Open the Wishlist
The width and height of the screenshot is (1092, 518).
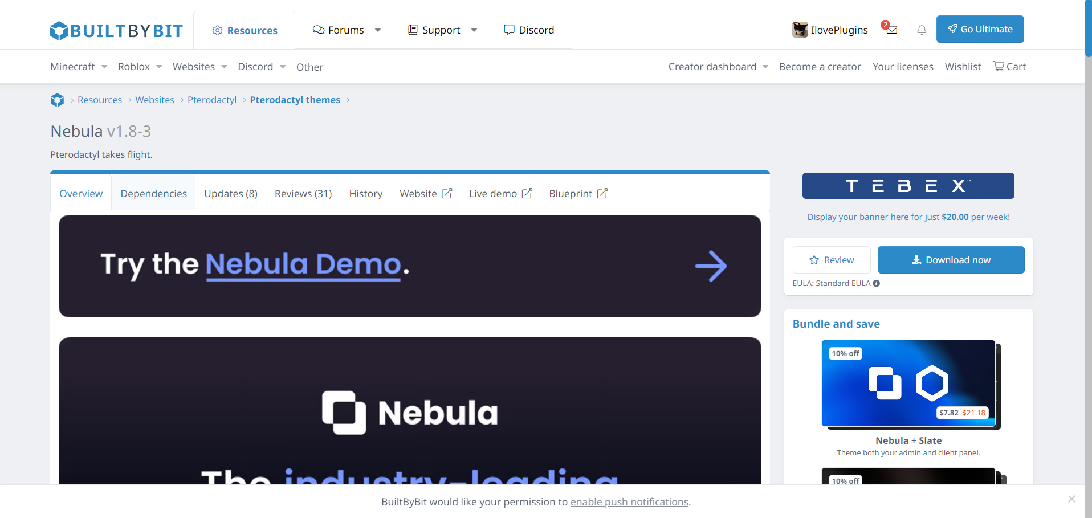point(963,67)
